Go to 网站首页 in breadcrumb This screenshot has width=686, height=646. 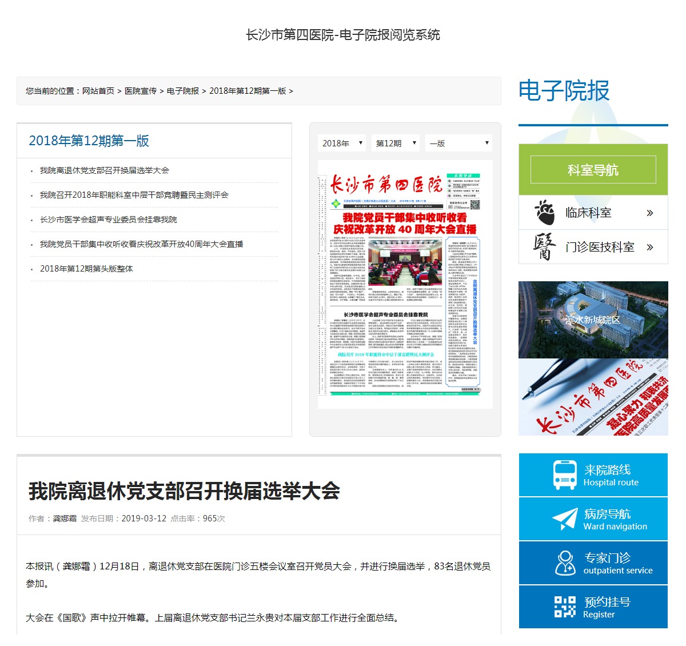tap(98, 91)
